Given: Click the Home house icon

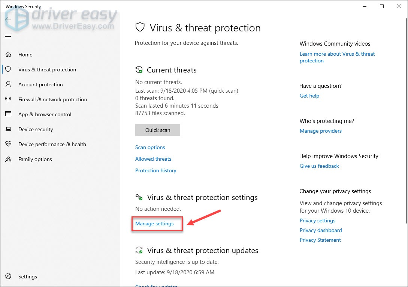Looking at the screenshot, I should pyautogui.click(x=8, y=55).
